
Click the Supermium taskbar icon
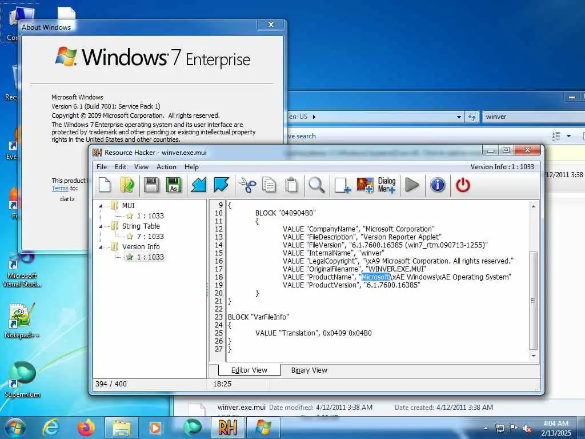[192, 428]
